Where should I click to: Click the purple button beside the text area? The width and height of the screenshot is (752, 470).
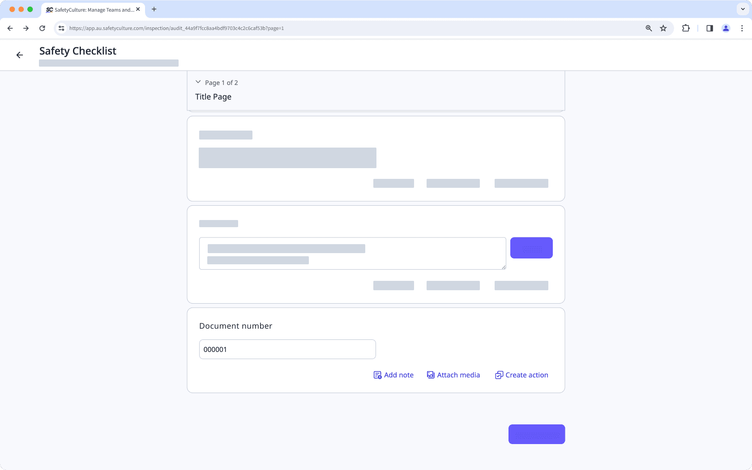[x=531, y=248]
